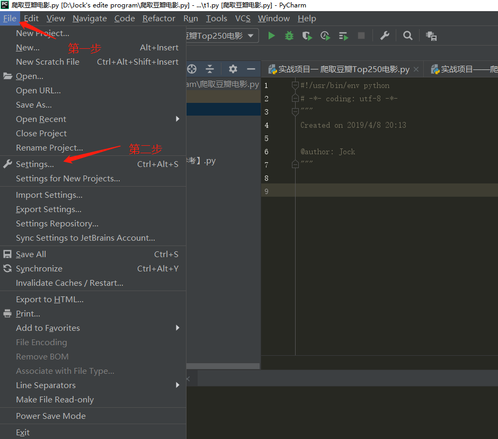Click the Search Everywhere magnifier icon
Screen dimensions: 498x439
(x=407, y=36)
